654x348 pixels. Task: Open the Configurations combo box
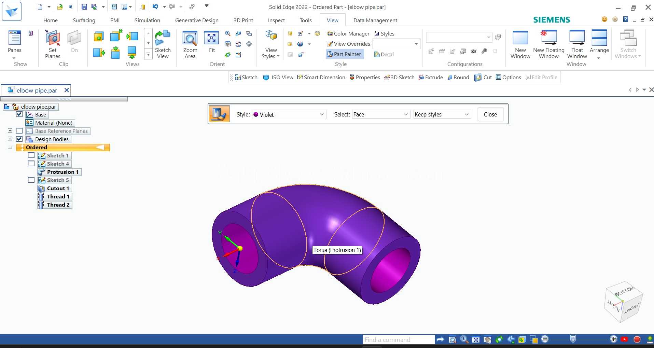click(459, 37)
